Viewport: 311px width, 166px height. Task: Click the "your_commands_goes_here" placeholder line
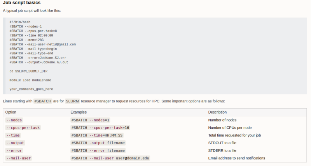31,89
